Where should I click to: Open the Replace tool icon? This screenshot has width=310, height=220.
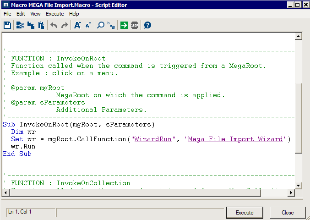pos(111,25)
